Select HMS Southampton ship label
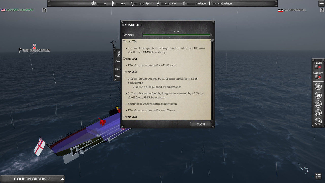 (x=19, y=10)
